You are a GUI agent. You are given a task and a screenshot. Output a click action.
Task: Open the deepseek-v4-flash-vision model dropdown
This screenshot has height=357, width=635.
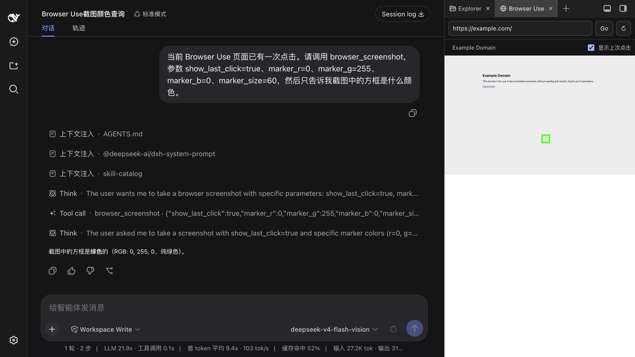point(334,329)
